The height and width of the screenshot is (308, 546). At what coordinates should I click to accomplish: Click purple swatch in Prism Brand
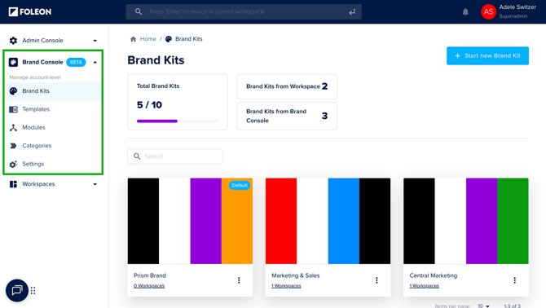coord(206,221)
